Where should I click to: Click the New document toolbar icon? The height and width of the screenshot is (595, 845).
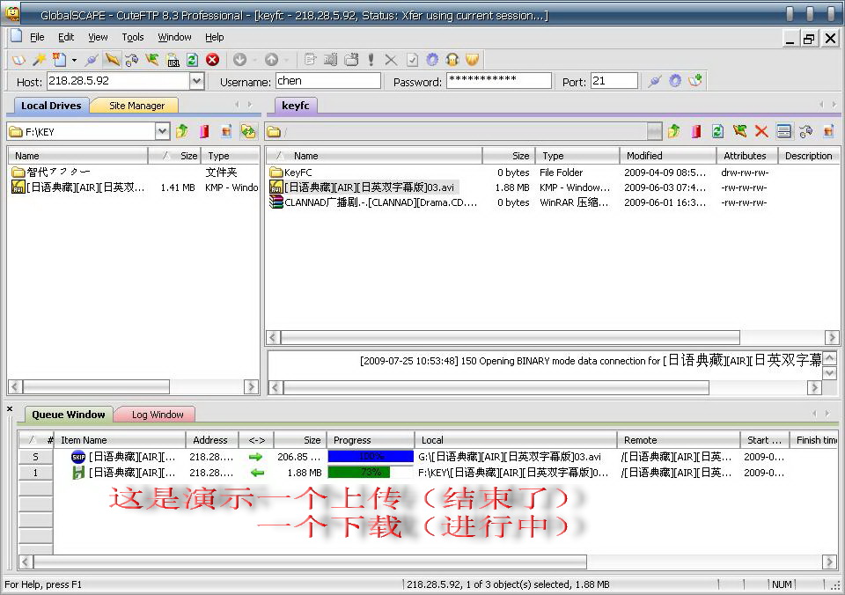coord(59,59)
